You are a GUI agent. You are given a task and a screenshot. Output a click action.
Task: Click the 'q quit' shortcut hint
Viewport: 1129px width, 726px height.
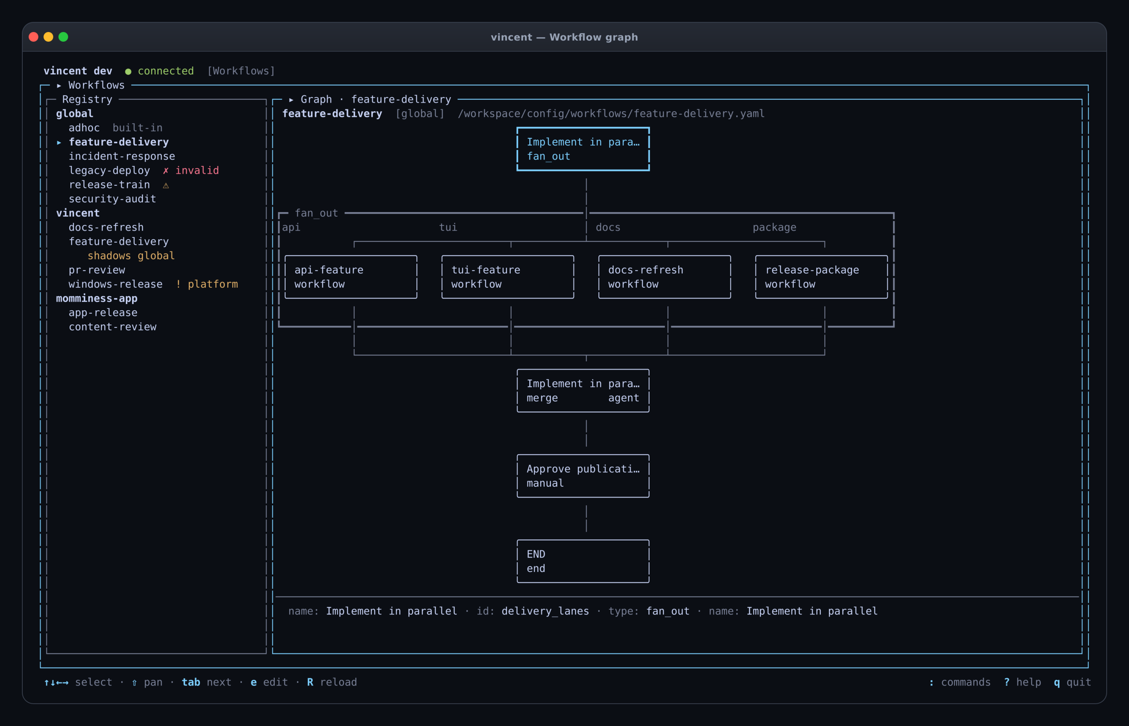pyautogui.click(x=1073, y=682)
